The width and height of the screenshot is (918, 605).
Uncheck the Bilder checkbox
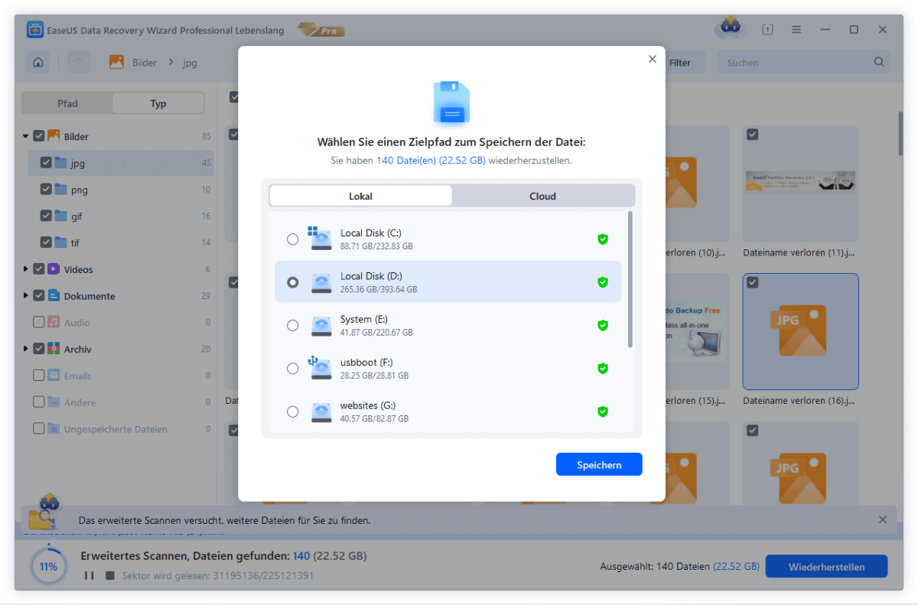click(x=38, y=136)
